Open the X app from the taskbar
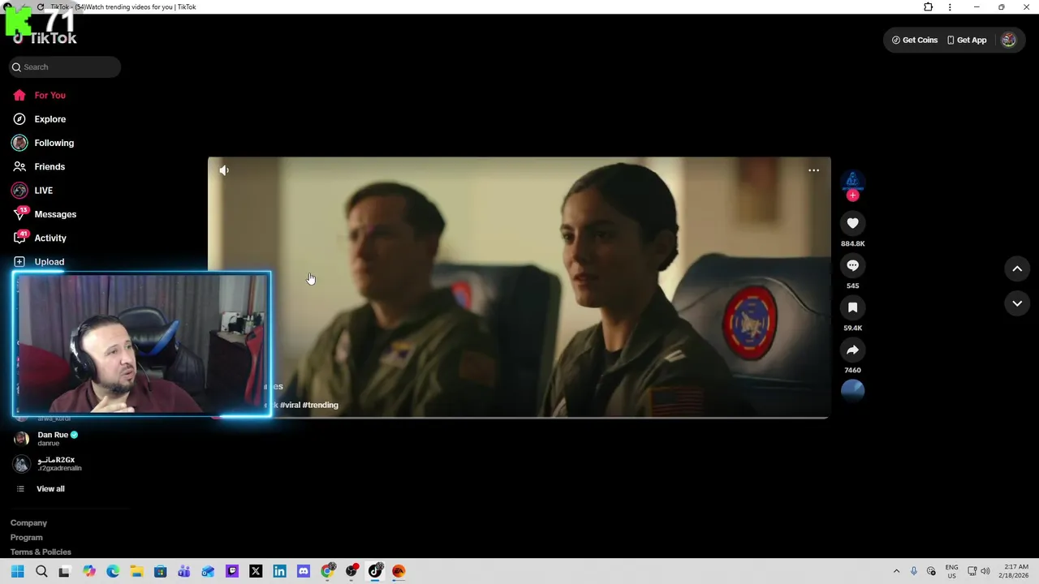Viewport: 1039px width, 584px height. click(x=256, y=571)
